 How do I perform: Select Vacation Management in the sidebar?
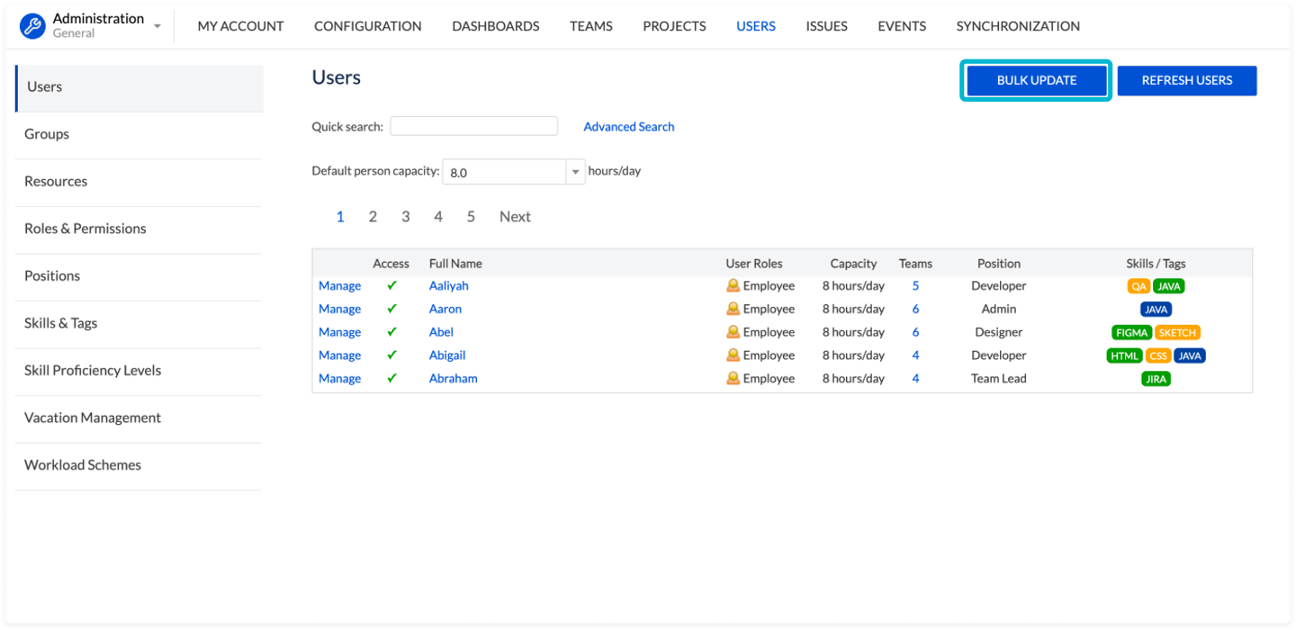click(93, 418)
